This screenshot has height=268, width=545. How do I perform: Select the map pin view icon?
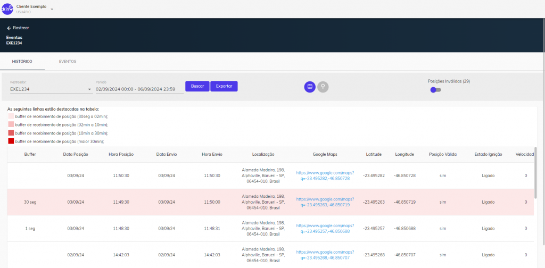click(x=323, y=87)
